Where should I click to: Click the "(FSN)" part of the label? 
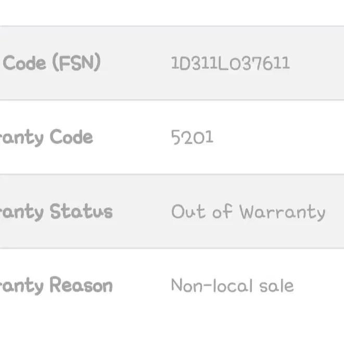77,62
